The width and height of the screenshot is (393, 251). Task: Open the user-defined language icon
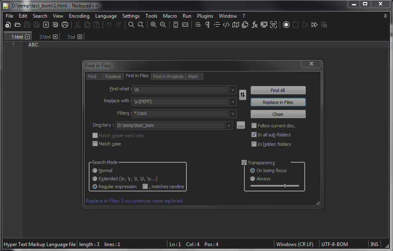point(226,25)
